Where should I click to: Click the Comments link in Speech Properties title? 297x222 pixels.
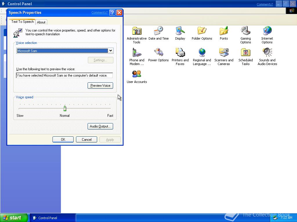coord(99,12)
